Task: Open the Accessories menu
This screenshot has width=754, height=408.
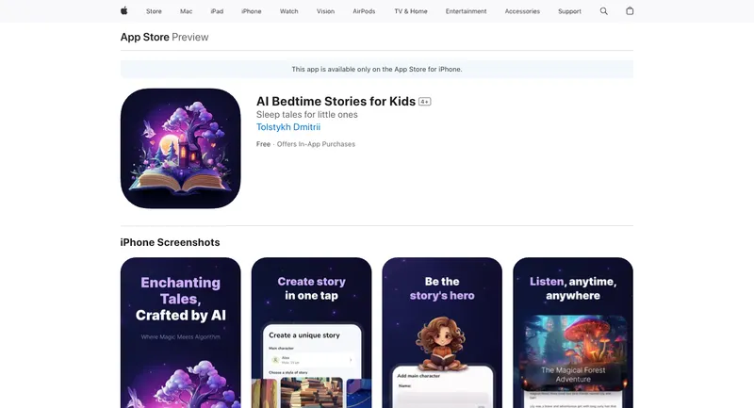Action: (x=522, y=11)
